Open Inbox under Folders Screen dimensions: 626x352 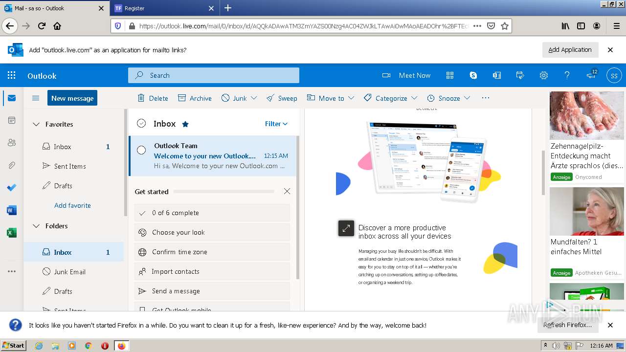tap(74, 252)
